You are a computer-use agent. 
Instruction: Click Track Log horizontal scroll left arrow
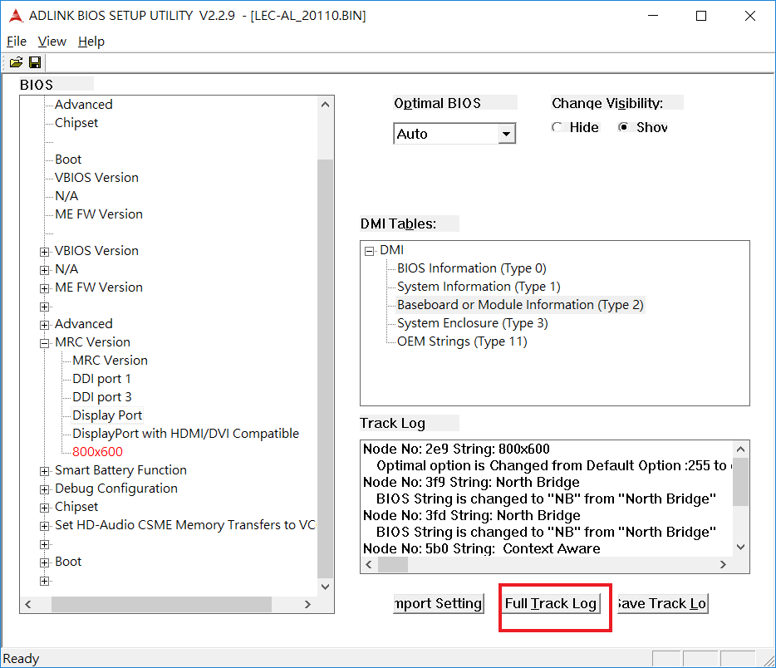(x=369, y=565)
